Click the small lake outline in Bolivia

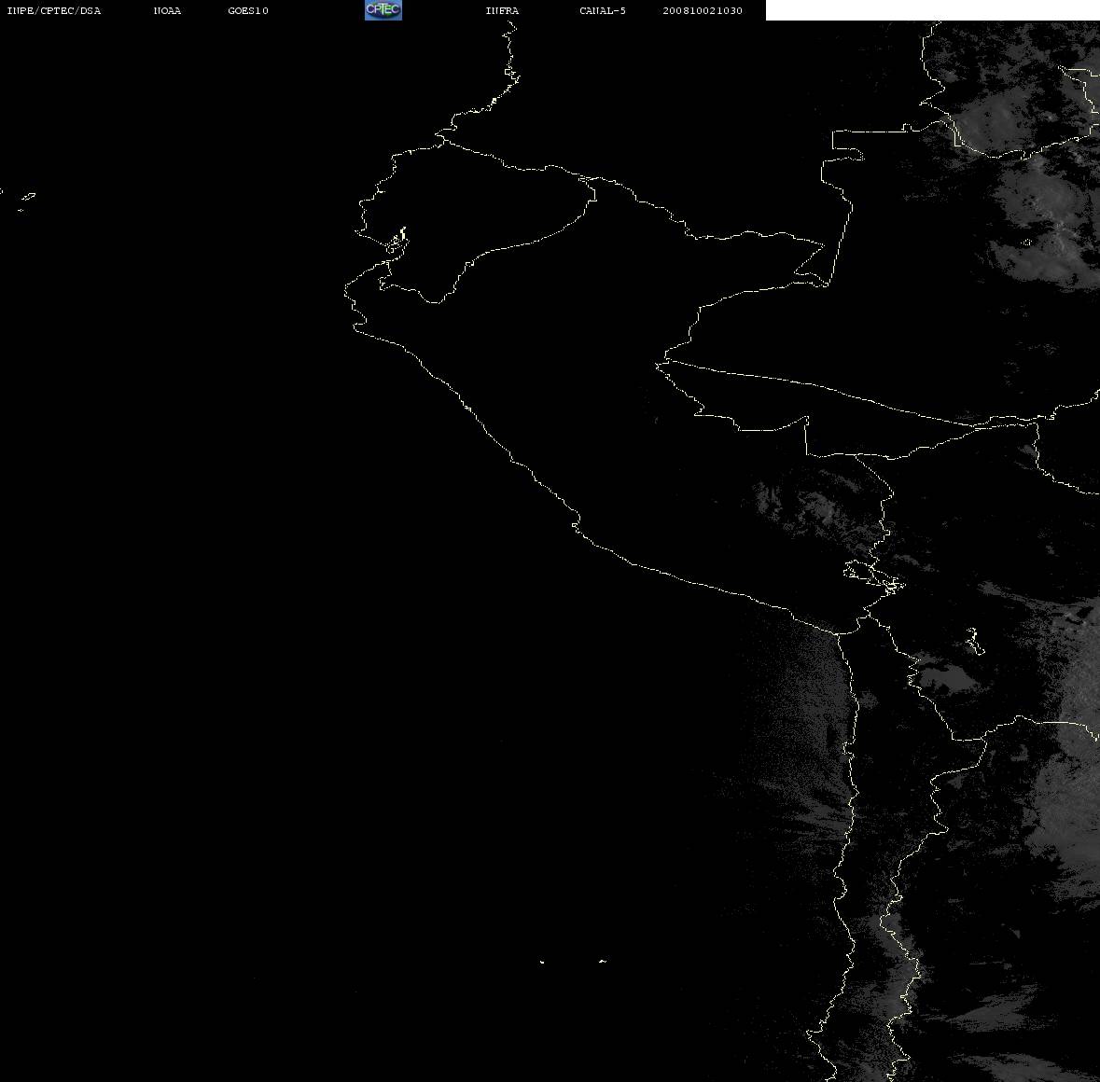(x=974, y=641)
